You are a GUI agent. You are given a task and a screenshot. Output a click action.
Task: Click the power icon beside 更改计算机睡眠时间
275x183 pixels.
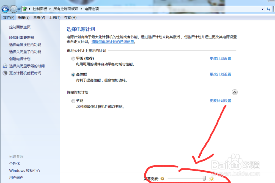pos(5,73)
